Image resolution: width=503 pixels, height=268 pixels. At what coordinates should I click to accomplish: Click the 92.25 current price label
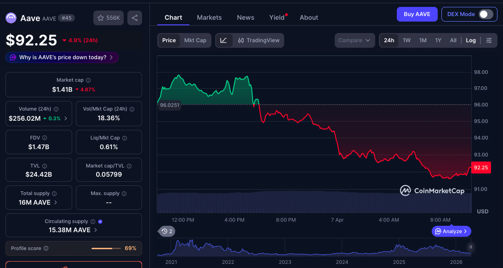pos(481,168)
